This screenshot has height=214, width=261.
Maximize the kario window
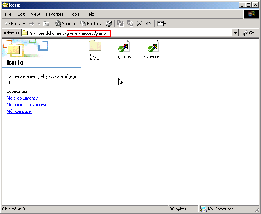click(248, 5)
